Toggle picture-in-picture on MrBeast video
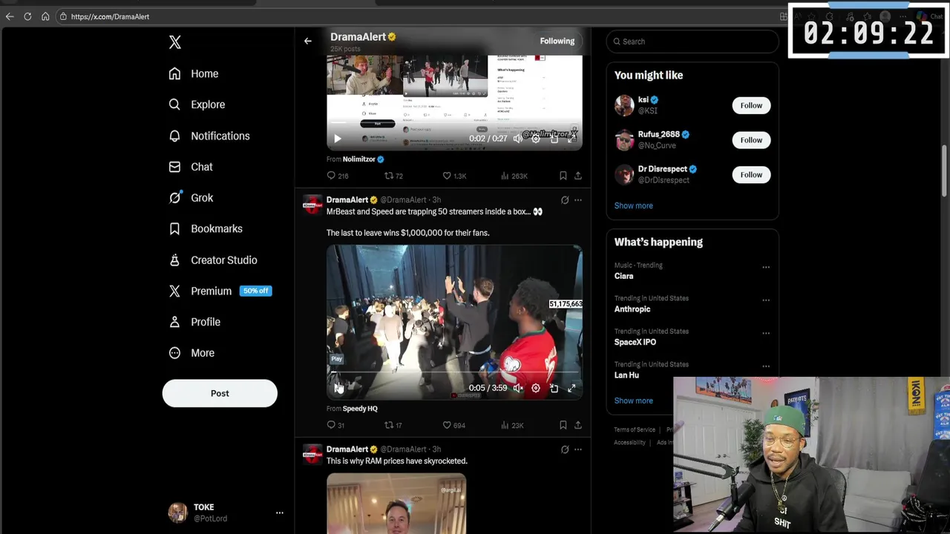The width and height of the screenshot is (950, 534). (x=554, y=388)
